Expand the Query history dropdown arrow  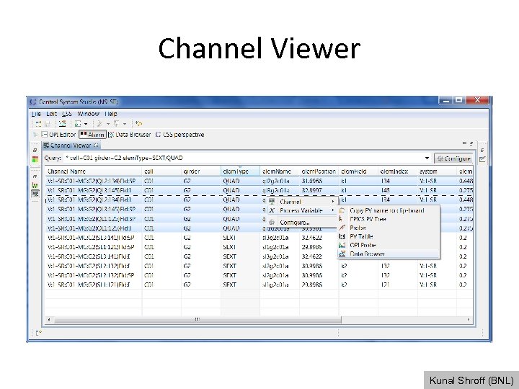coord(427,158)
